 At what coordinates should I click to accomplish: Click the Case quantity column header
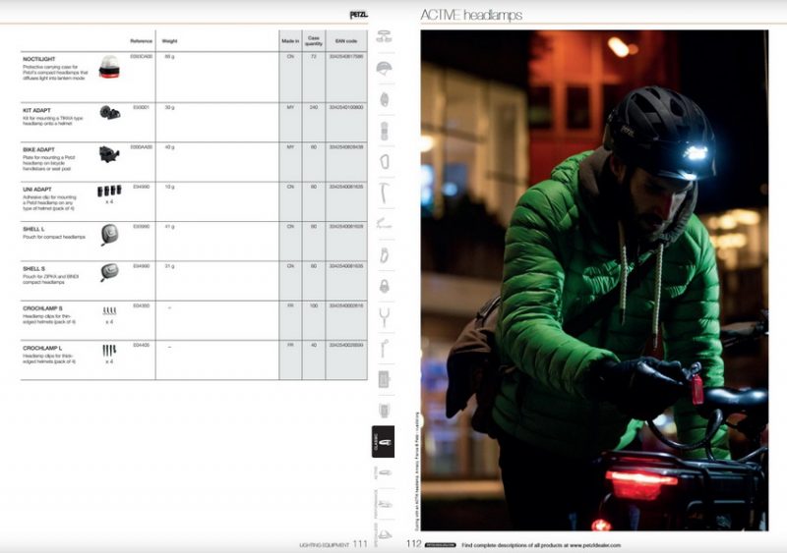314,40
